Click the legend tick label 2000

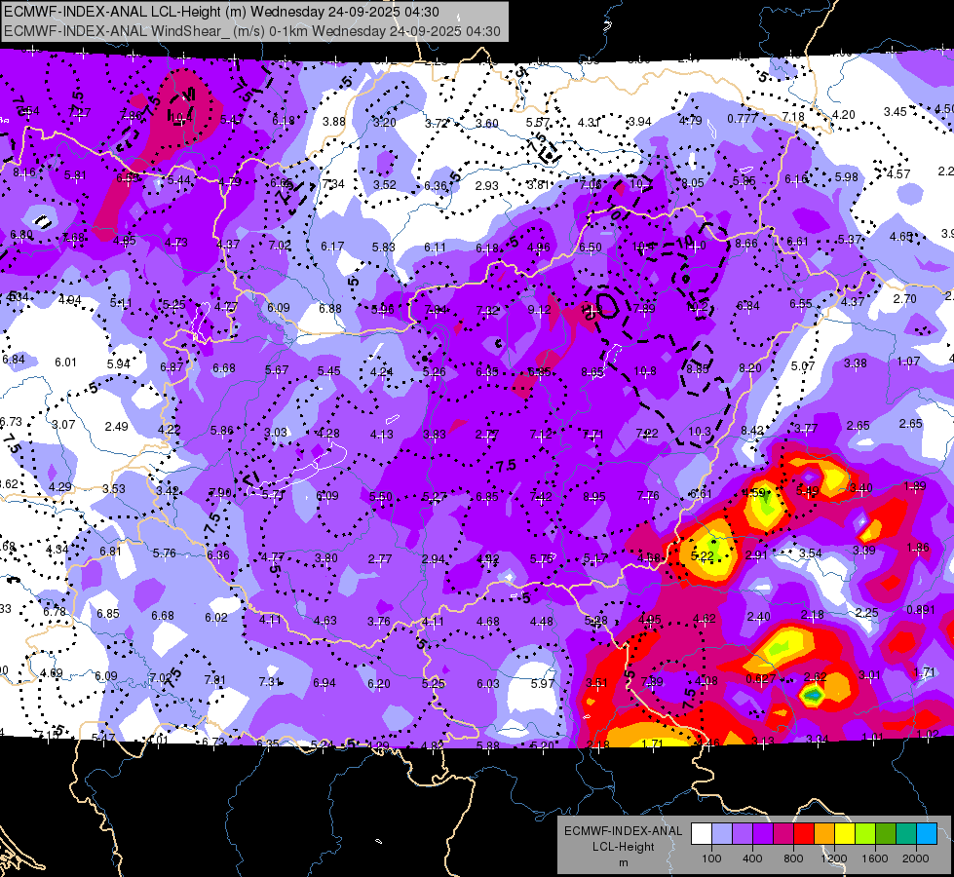click(x=916, y=858)
